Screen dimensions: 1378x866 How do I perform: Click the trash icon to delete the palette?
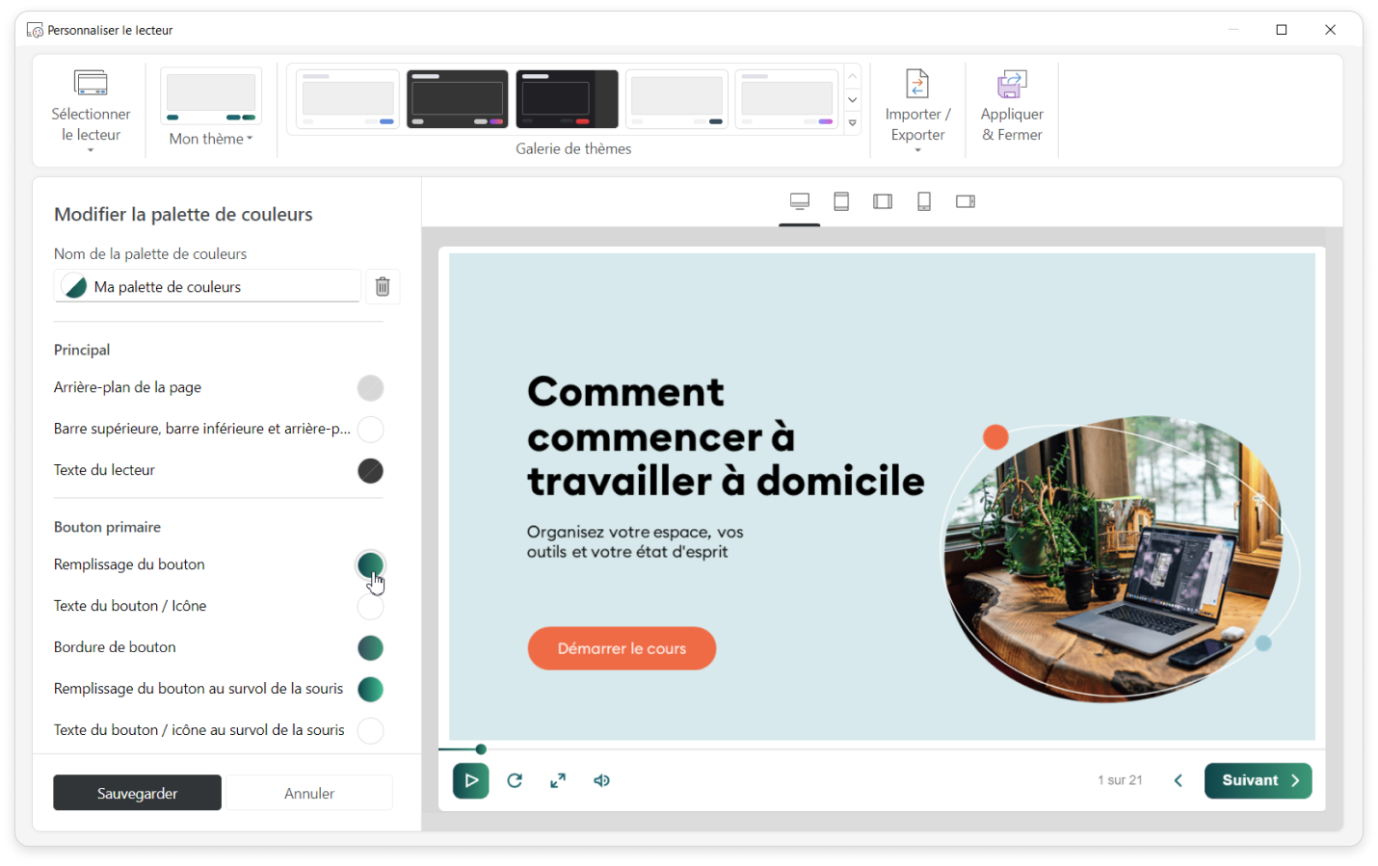point(383,287)
